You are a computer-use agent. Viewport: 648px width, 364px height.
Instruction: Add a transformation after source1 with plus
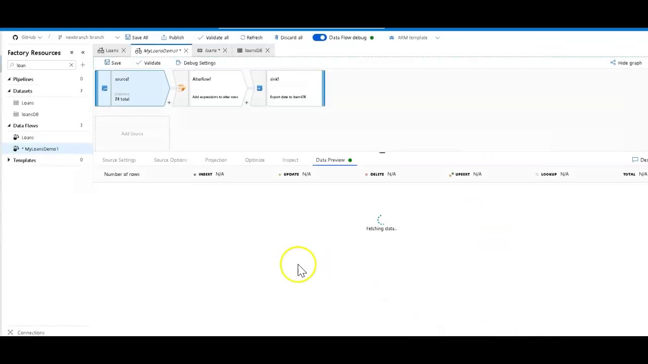(169, 103)
